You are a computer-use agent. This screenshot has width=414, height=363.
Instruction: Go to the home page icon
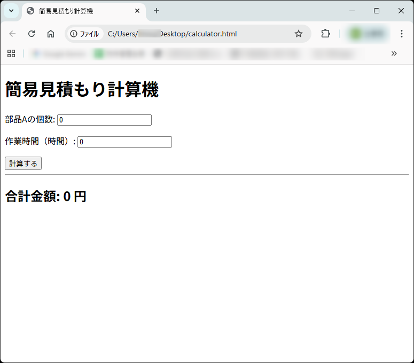(51, 34)
